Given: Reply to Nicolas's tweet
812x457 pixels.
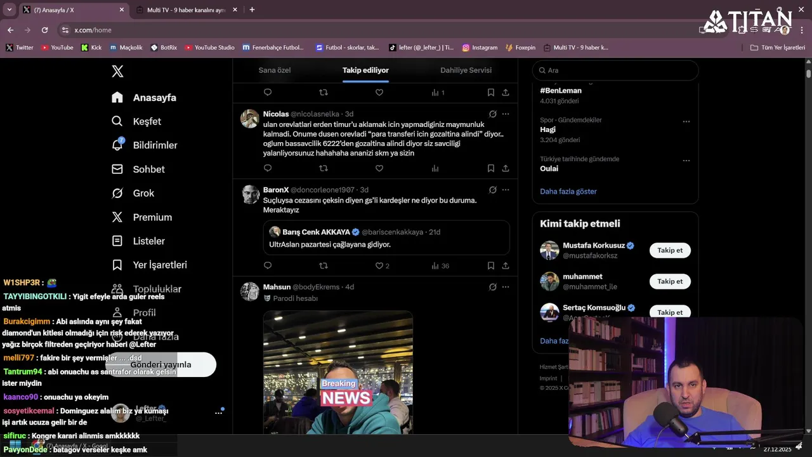Looking at the screenshot, I should pos(268,168).
